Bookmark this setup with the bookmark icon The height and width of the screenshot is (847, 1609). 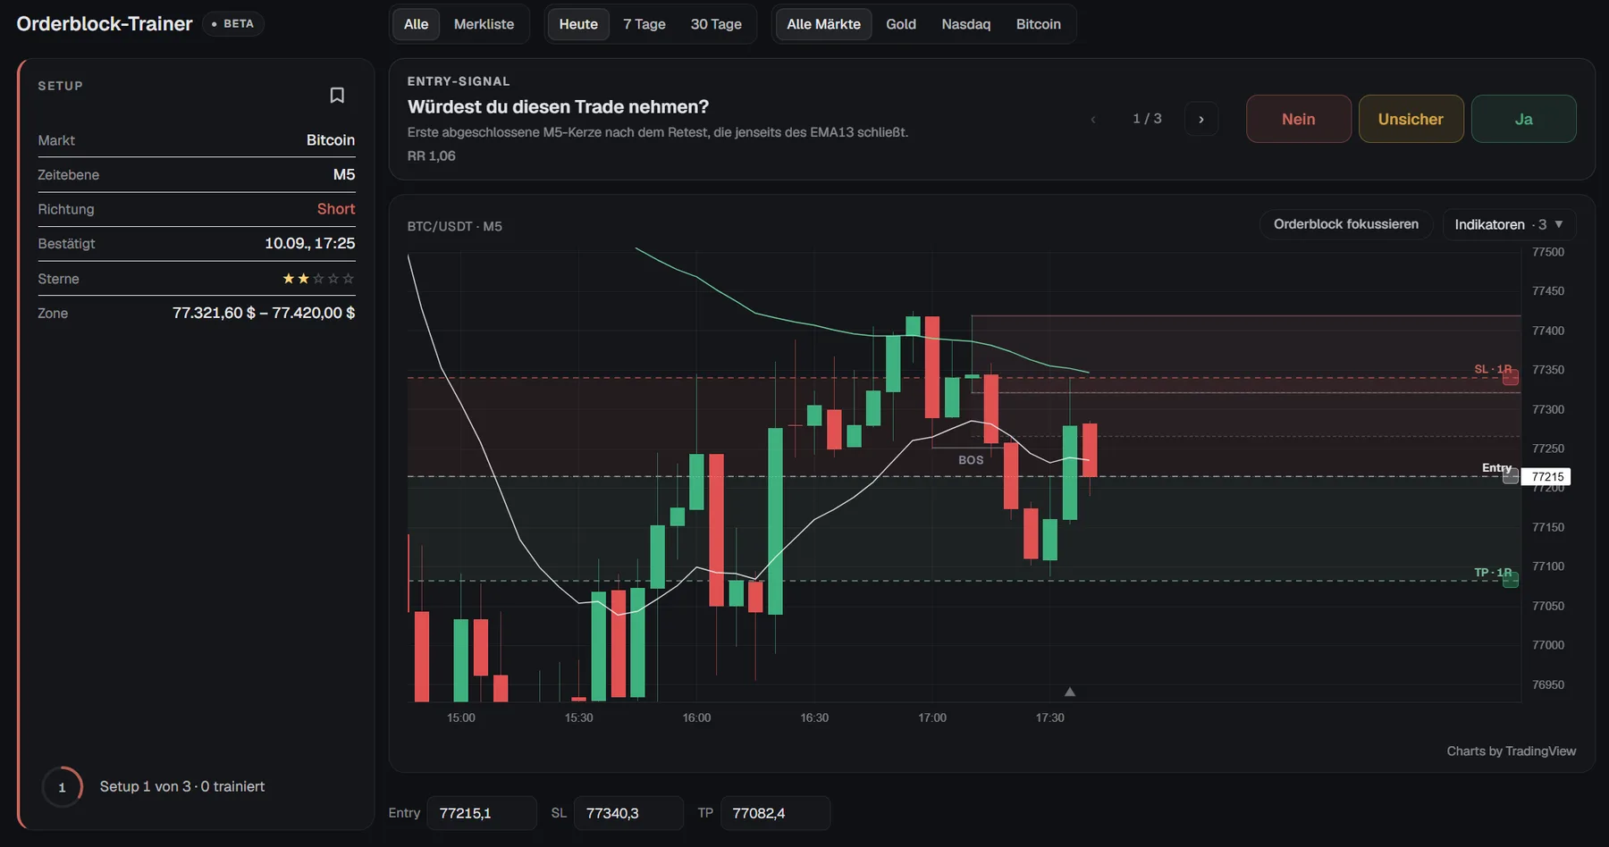337,96
